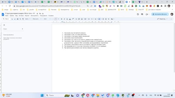Clear formatting from selected text

(109, 19)
